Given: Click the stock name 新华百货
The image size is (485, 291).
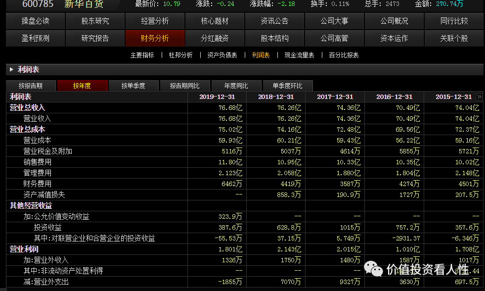Looking at the screenshot, I should (84, 4).
